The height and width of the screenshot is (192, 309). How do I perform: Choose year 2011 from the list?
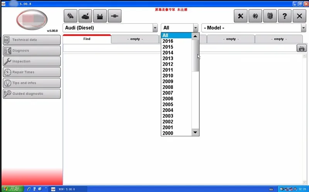point(177,70)
